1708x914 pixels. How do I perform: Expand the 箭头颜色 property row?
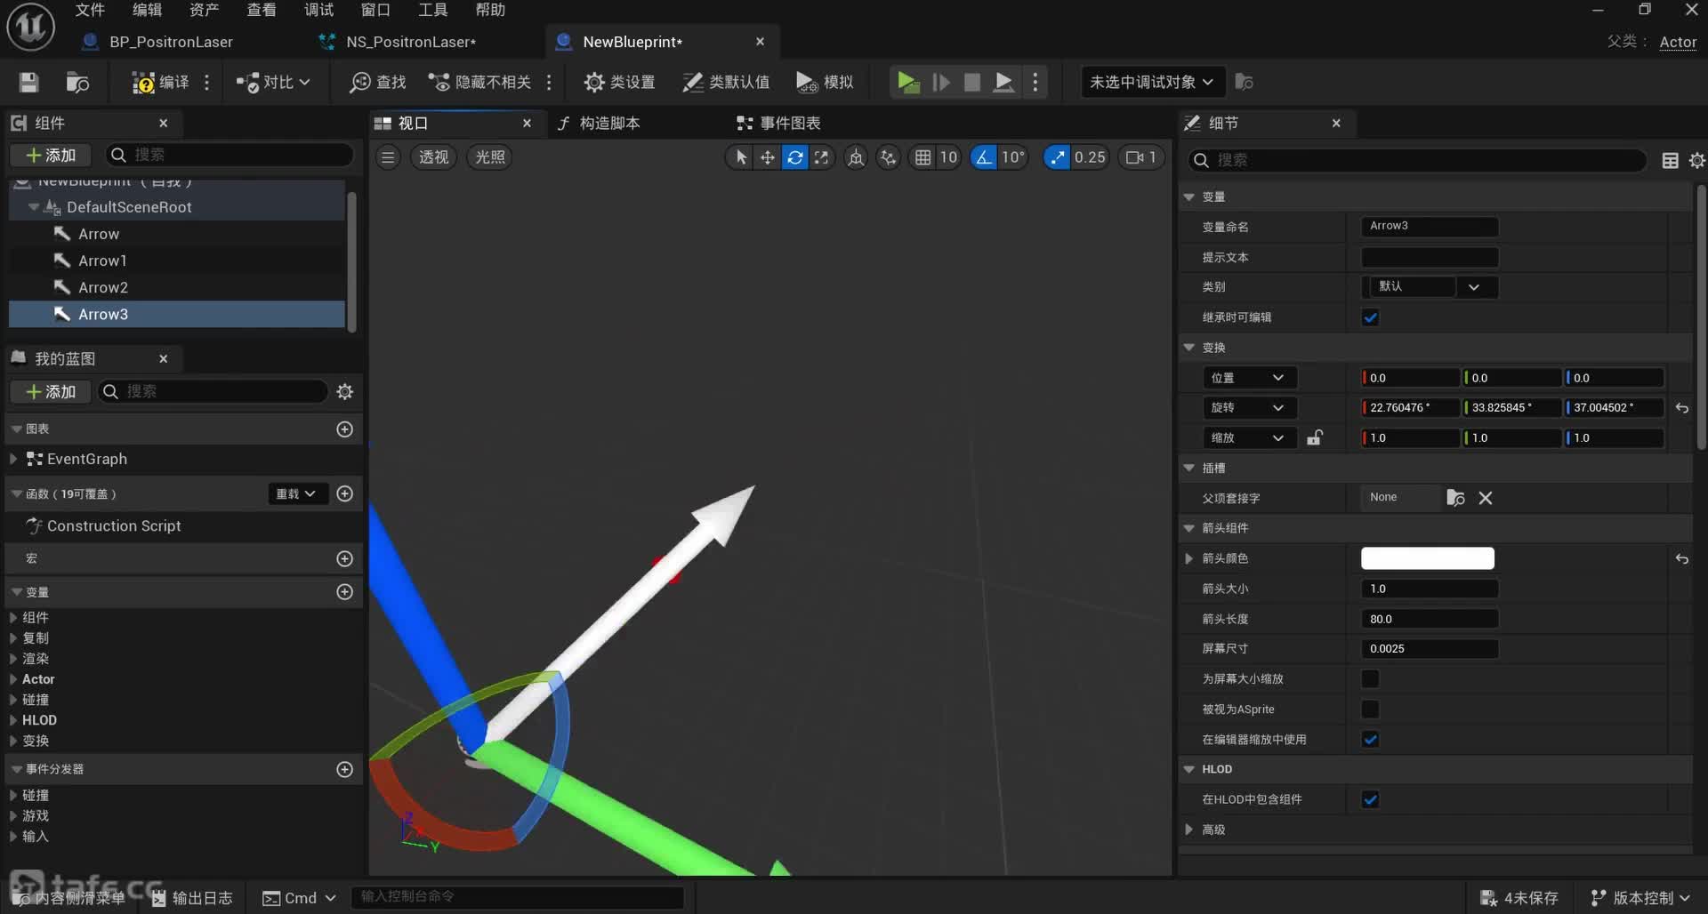coord(1189,558)
